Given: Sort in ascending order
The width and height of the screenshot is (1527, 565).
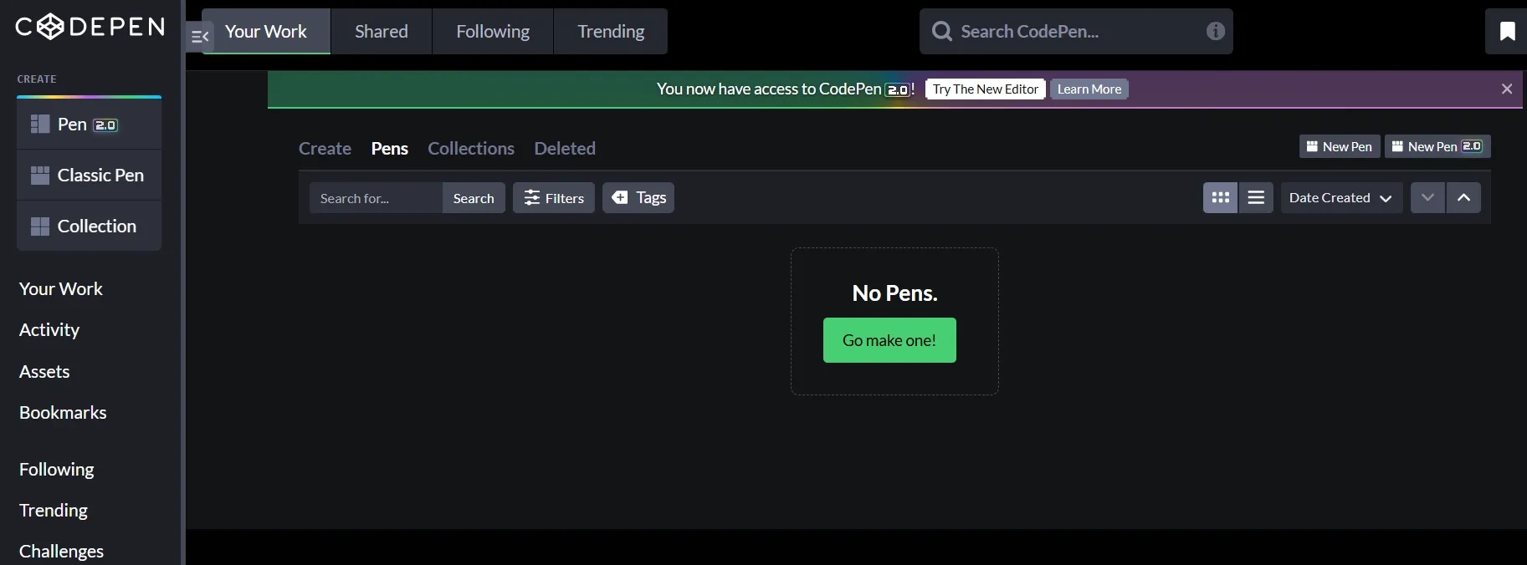Looking at the screenshot, I should click(1463, 198).
